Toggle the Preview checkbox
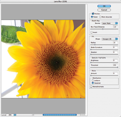Image resolution: width=121 pixels, height=117 pixels. [93, 14]
